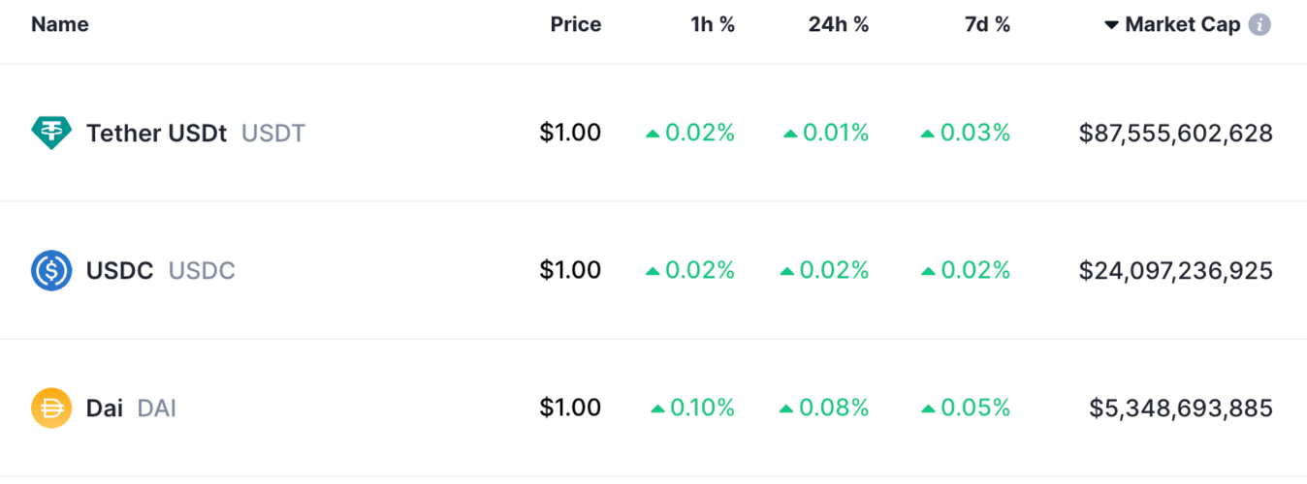Open the USDC coin page link
This screenshot has height=484, width=1307.
120,271
